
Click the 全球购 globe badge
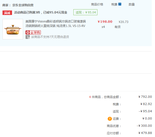[x=33, y=32]
